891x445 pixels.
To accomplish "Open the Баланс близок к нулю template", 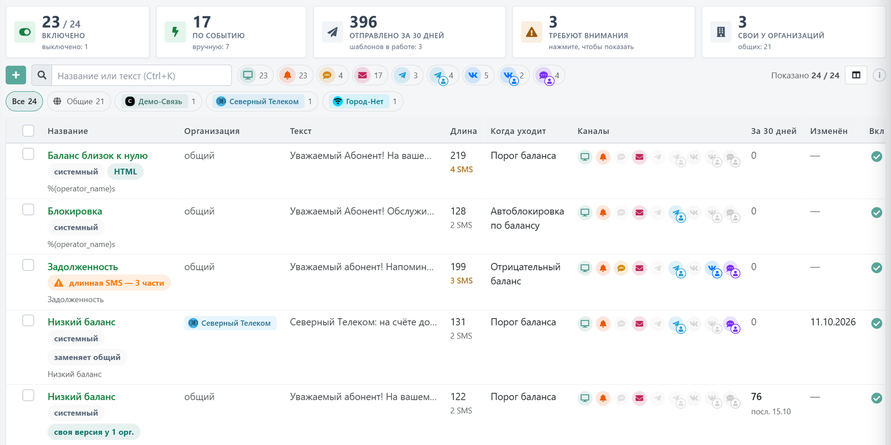I will pos(97,156).
